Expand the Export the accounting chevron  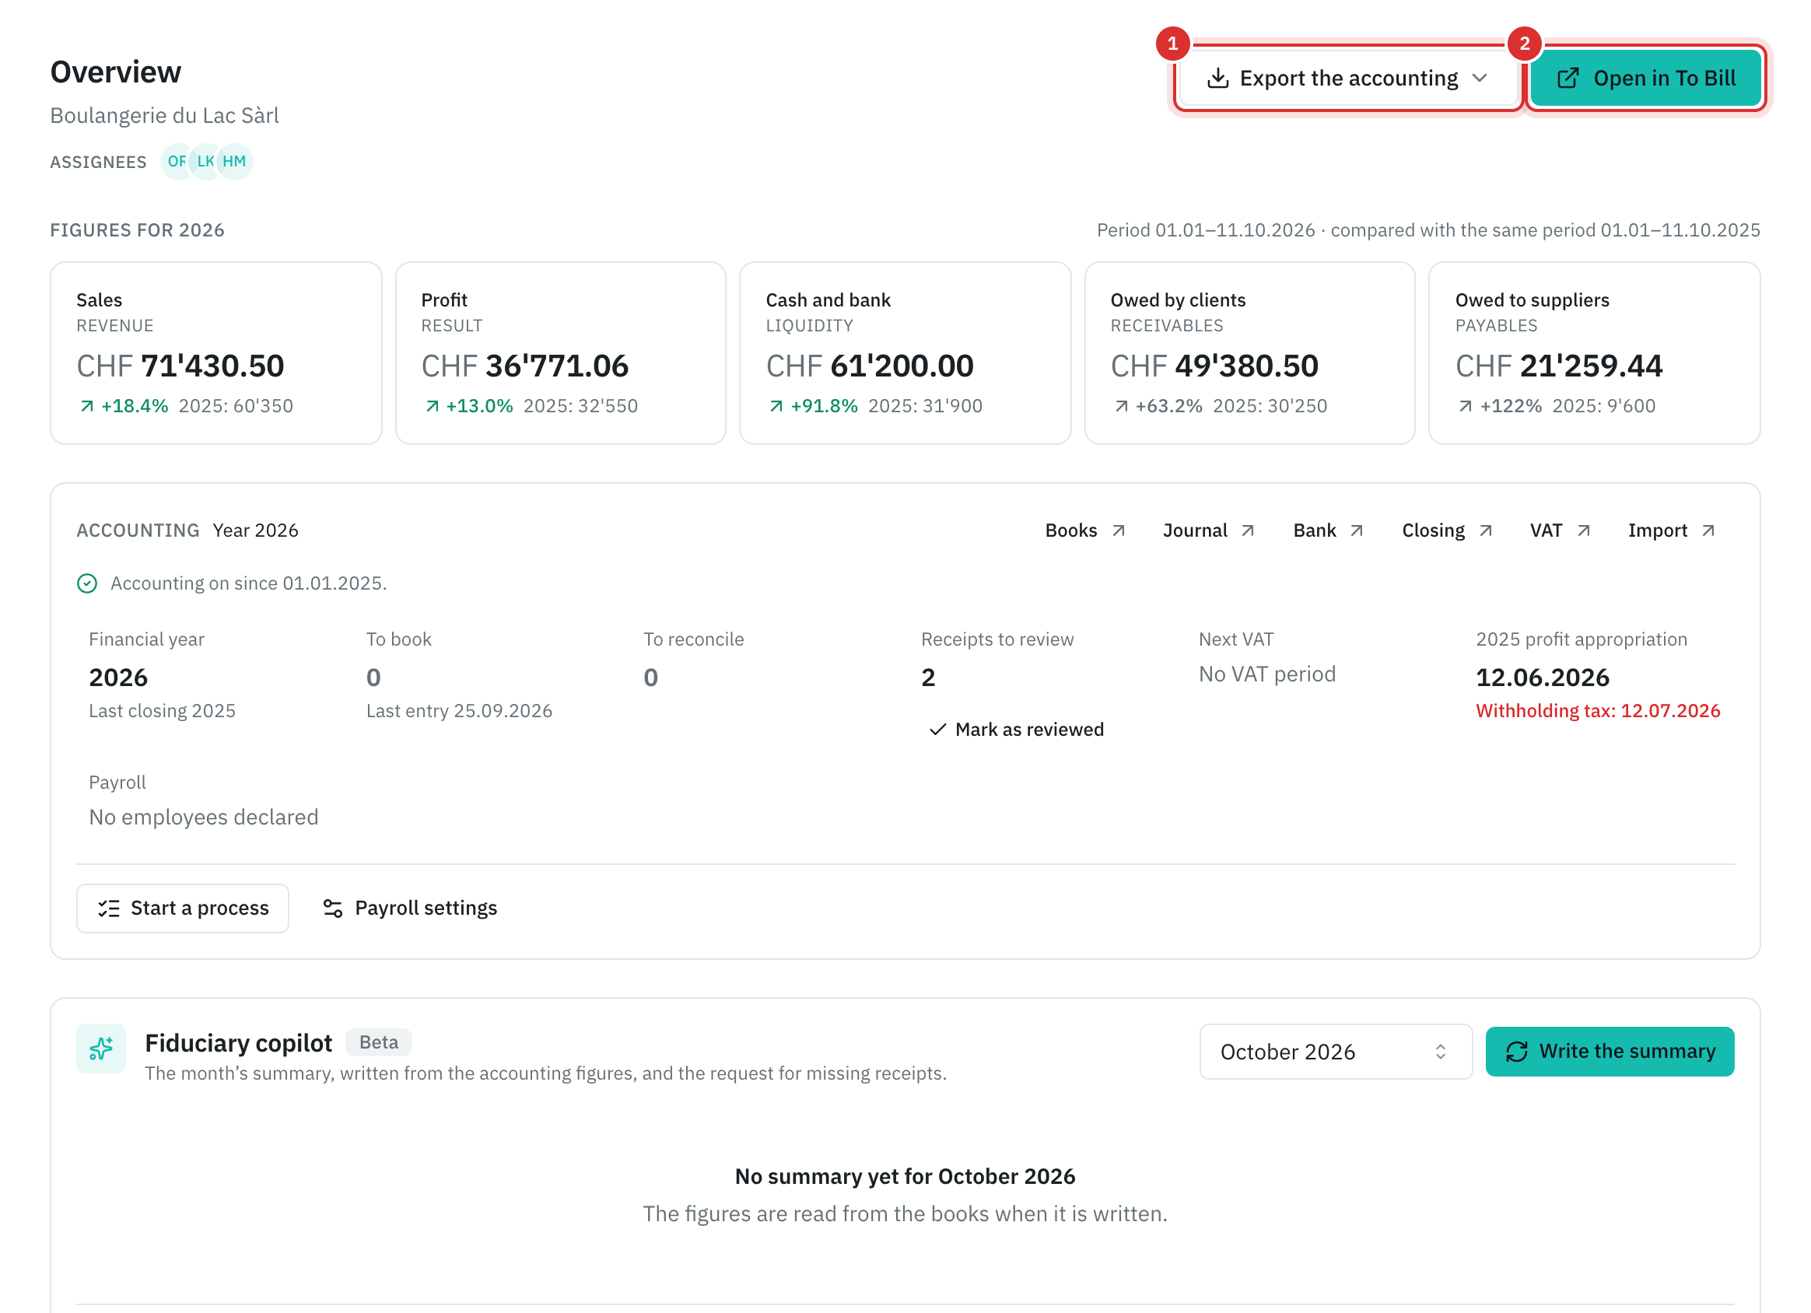tap(1480, 79)
